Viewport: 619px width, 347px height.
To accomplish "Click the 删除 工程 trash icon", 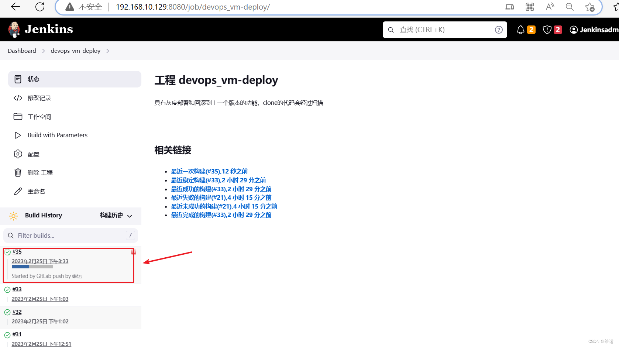I will click(x=18, y=172).
